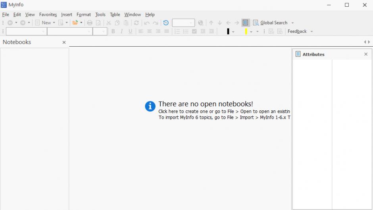Click the open folder toolbar icon
The image size is (373, 210).
(x=75, y=23)
